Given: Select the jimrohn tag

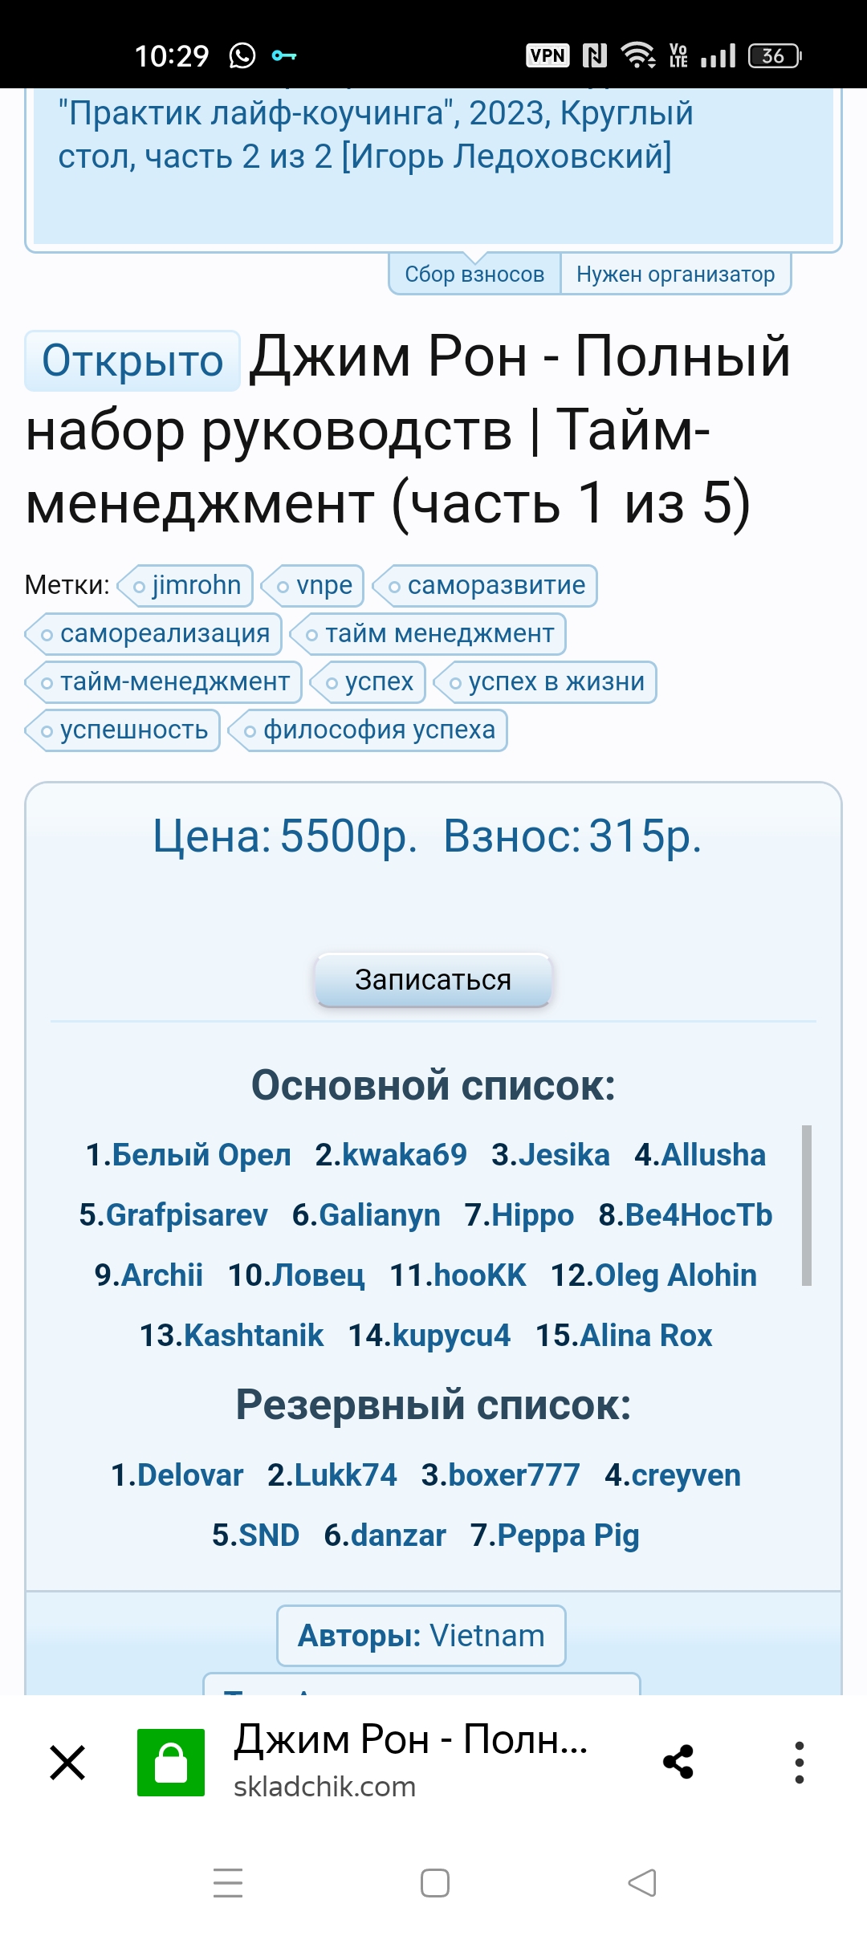Looking at the screenshot, I should (x=186, y=585).
